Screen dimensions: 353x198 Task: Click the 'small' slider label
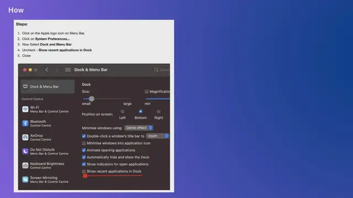click(86, 104)
